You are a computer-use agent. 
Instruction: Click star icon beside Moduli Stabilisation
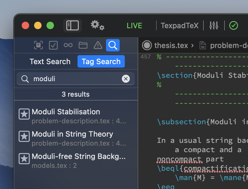pyautogui.click(x=24, y=114)
